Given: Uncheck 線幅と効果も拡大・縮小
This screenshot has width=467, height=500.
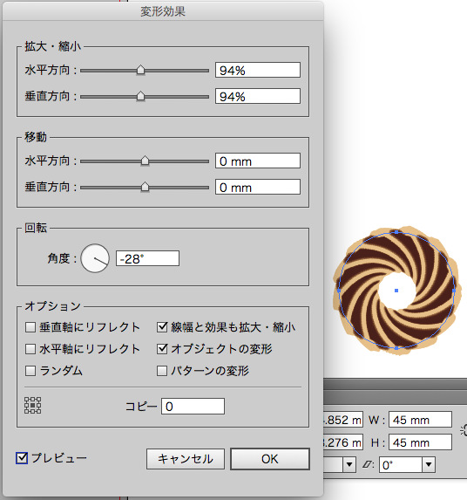Looking at the screenshot, I should click(x=162, y=327).
